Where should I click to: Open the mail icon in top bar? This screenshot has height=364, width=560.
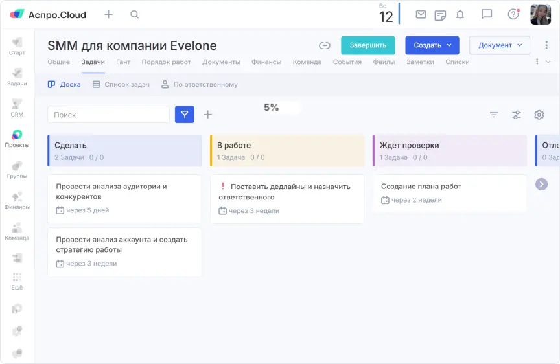pos(421,14)
